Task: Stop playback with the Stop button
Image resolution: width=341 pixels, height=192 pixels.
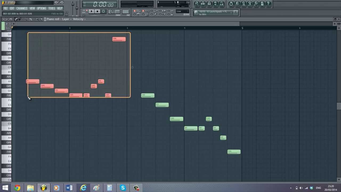Action: point(97,11)
